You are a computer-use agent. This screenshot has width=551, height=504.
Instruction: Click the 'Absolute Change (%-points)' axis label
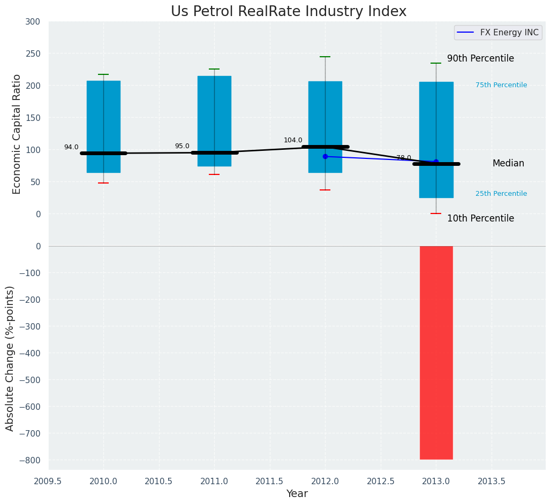click(10, 358)
